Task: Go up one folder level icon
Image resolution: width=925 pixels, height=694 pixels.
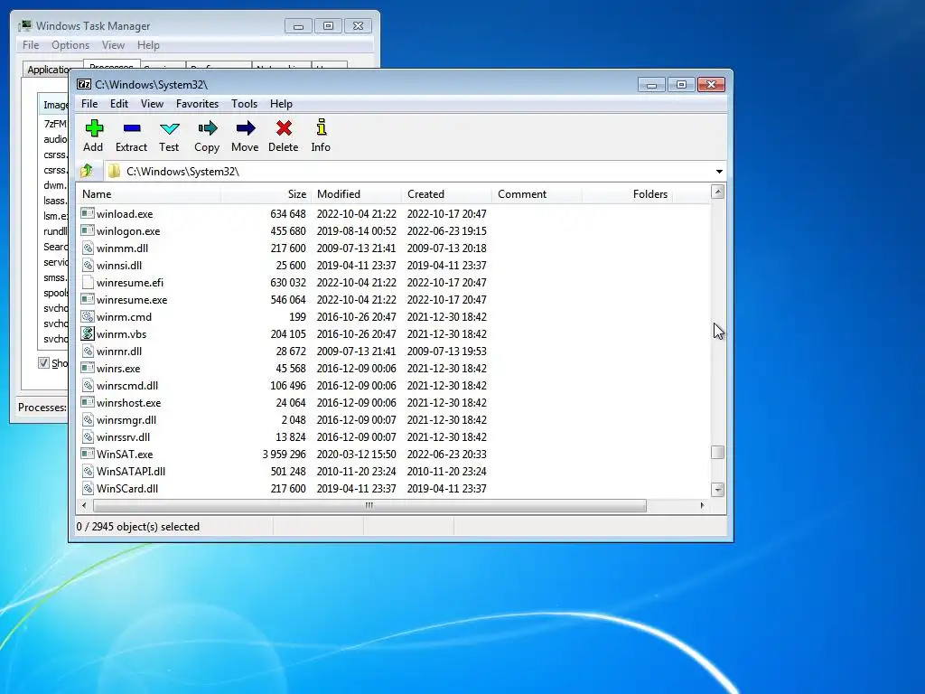Action: [x=87, y=171]
